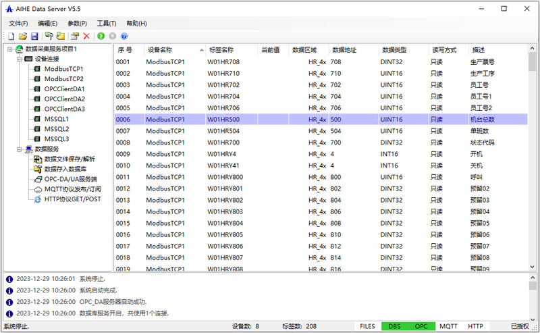Screen dimensions: 540x333
Task: Click the Add tag toolbar icon
Action: point(61,36)
